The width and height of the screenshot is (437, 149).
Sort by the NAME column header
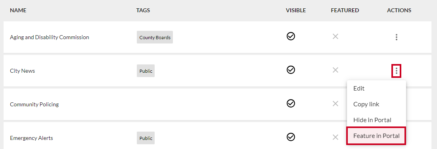[x=18, y=10]
